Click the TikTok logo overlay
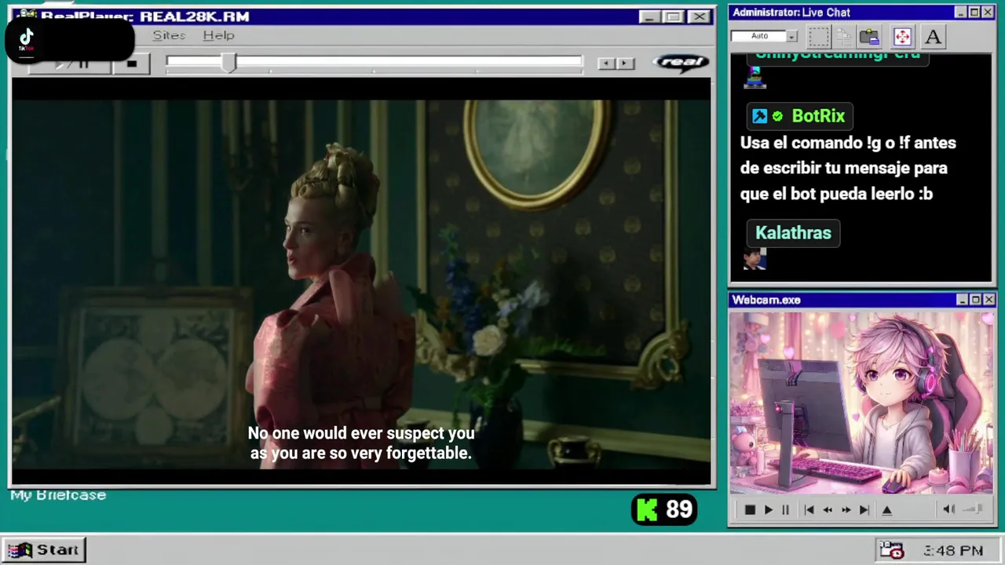This screenshot has width=1005, height=565. pos(26,39)
